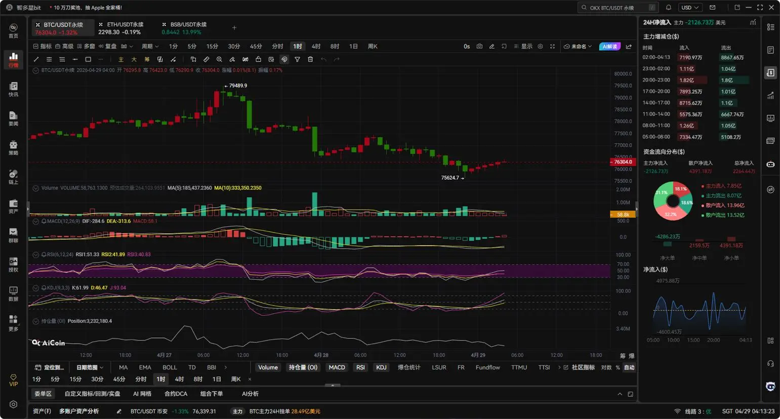Image resolution: width=780 pixels, height=419 pixels.
Task: Click the share icon beside AI解读
Action: [x=629, y=47]
